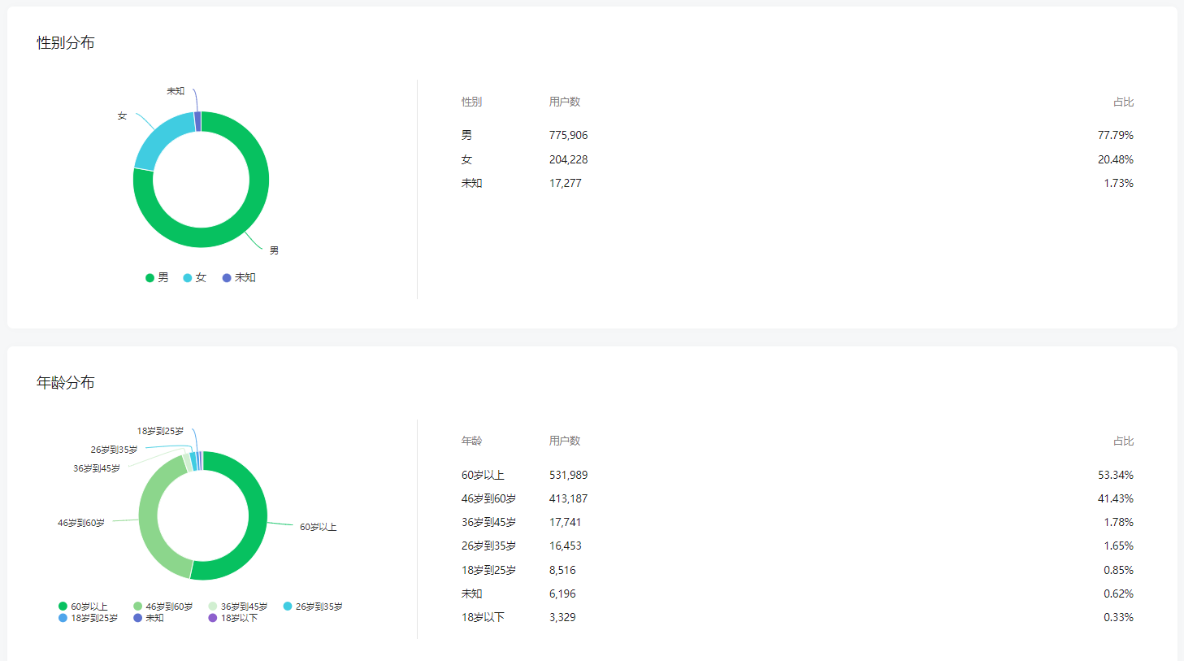Toggle the 46岁到60岁 legend entry in age chart

coord(163,607)
